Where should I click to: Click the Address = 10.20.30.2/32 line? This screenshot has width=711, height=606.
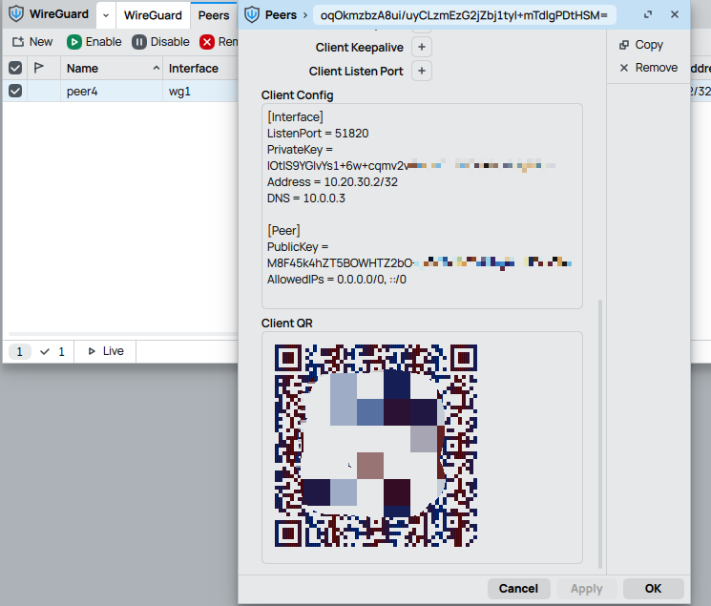(332, 182)
